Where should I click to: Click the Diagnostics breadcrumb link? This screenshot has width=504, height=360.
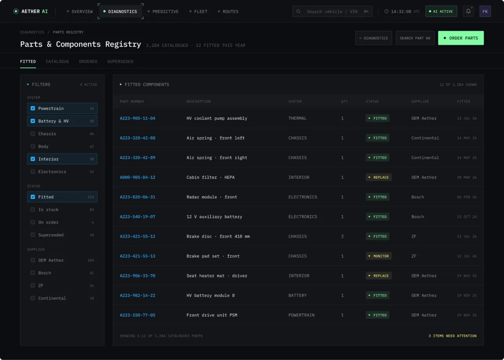coord(32,32)
